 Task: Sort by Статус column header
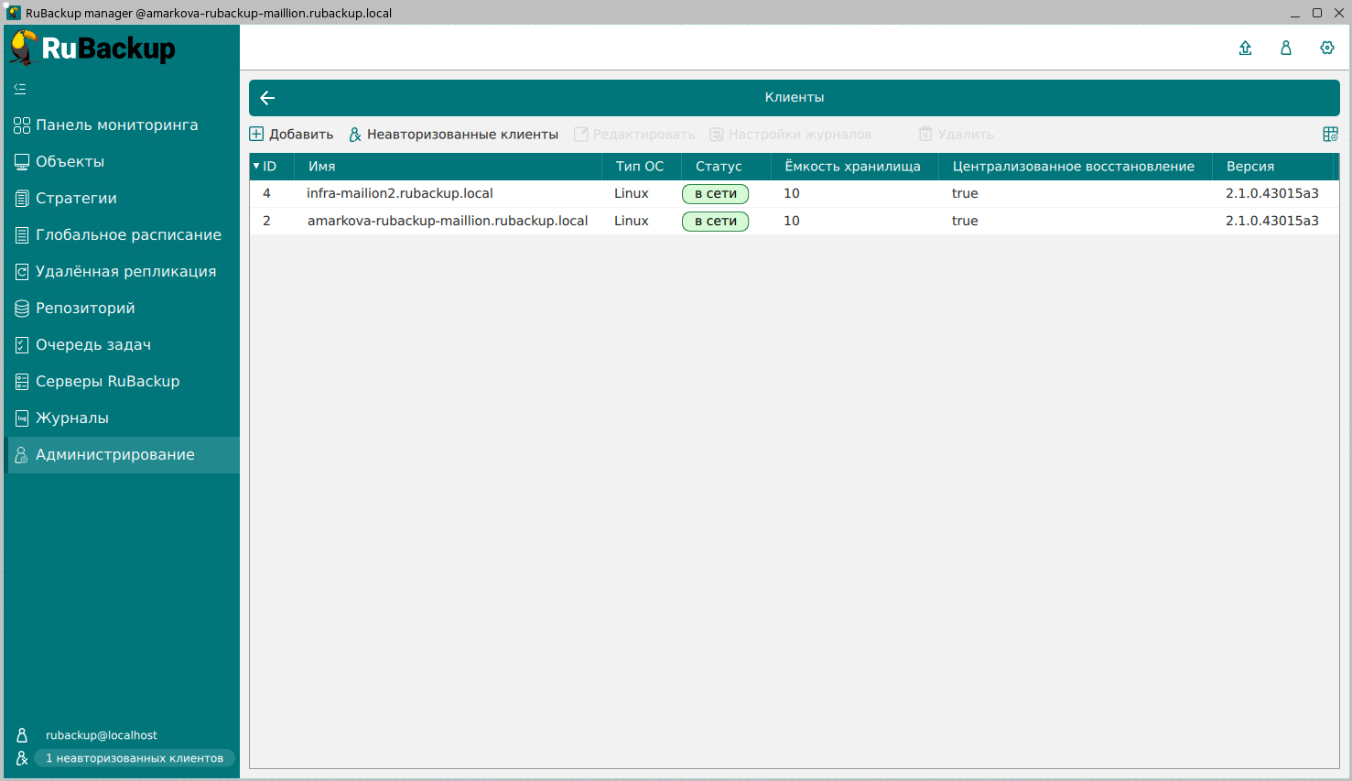[719, 167]
